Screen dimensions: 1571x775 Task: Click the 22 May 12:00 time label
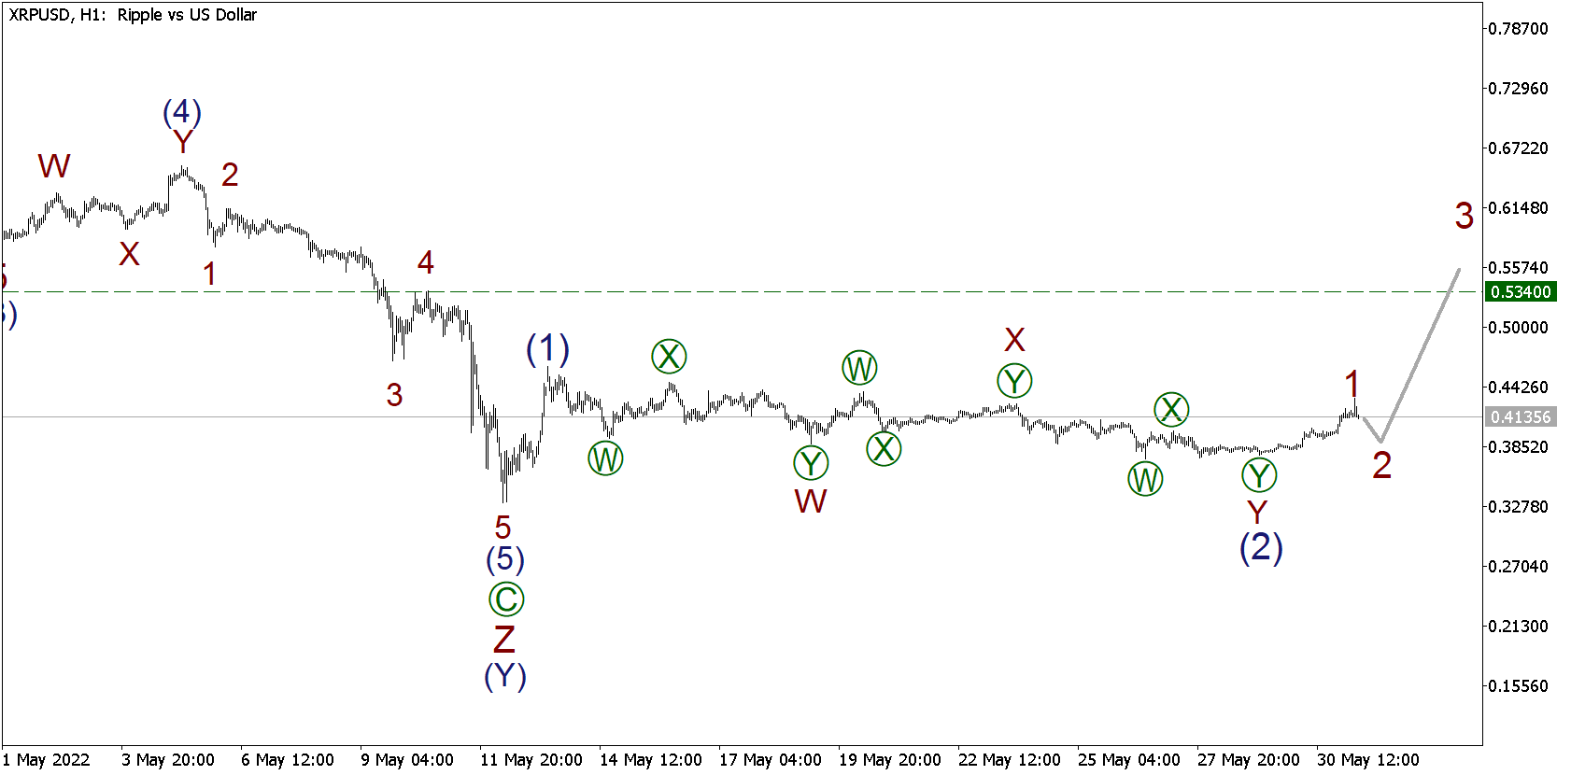(1010, 760)
